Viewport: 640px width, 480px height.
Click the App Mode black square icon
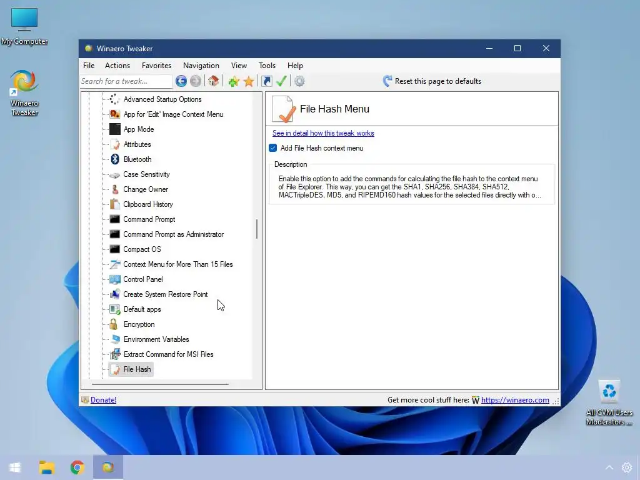pos(115,129)
